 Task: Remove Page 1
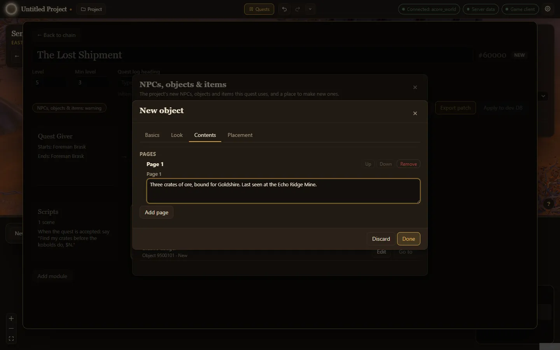coord(408,164)
